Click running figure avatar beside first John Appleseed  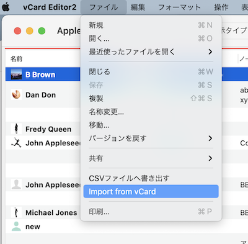[x=16, y=143]
